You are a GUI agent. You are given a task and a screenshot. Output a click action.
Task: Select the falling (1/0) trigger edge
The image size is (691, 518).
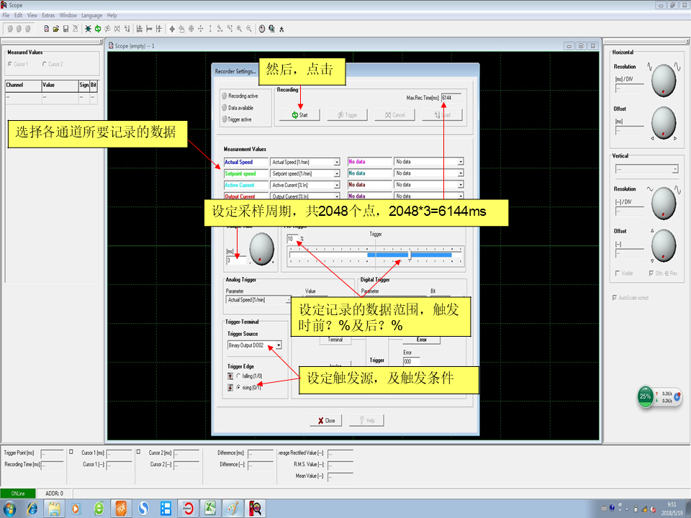[238, 376]
